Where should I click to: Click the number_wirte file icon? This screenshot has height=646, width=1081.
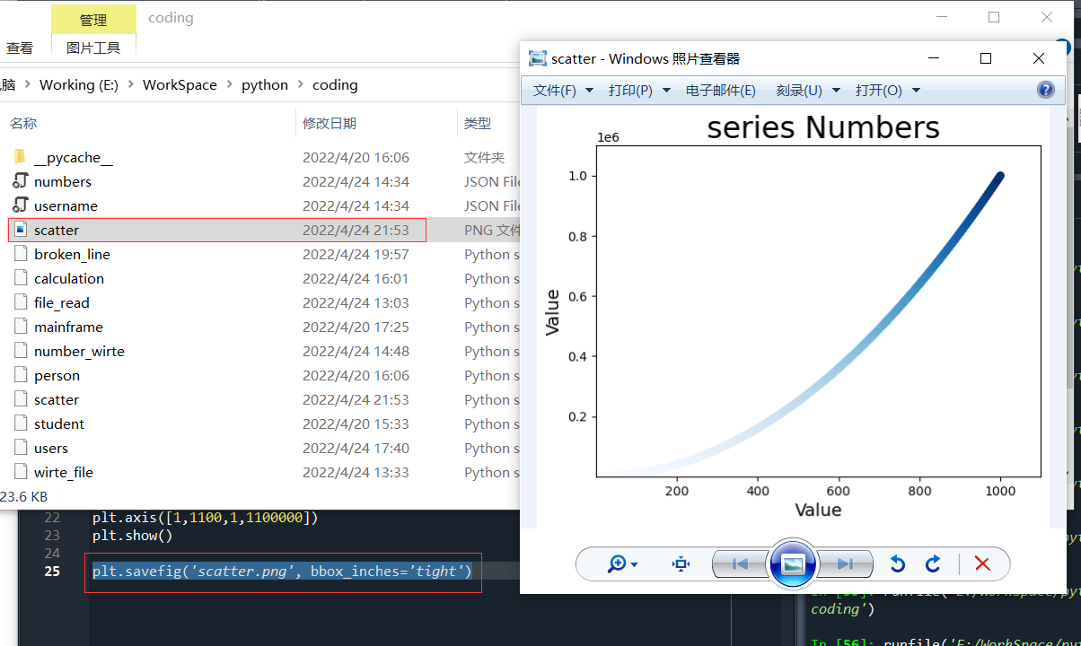coord(20,351)
